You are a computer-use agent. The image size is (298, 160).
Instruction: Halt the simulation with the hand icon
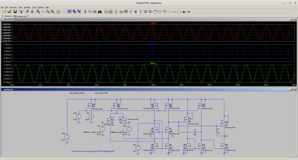tap(32, 12)
